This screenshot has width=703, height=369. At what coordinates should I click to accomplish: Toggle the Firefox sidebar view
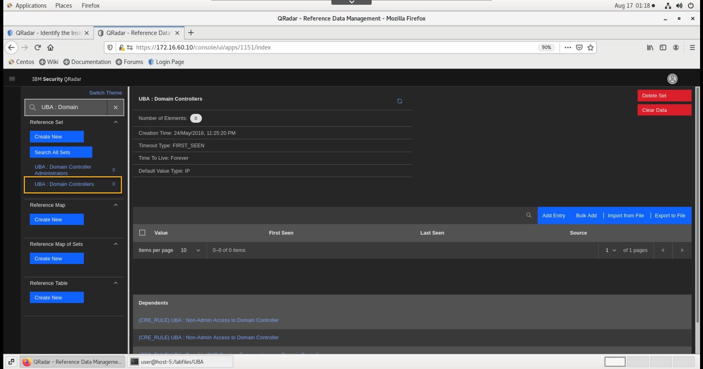[x=663, y=48]
